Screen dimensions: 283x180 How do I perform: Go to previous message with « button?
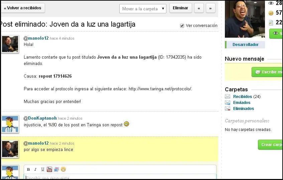199,8
